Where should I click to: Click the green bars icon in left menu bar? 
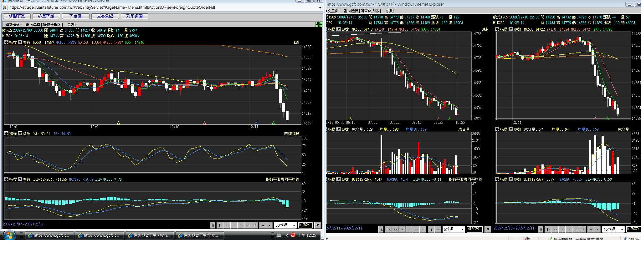tap(319, 24)
